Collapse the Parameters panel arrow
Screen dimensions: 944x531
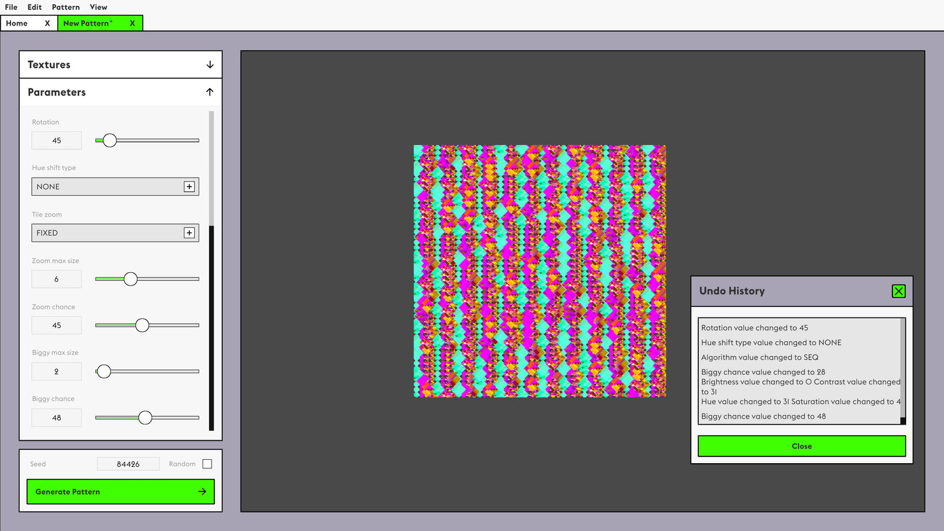210,92
